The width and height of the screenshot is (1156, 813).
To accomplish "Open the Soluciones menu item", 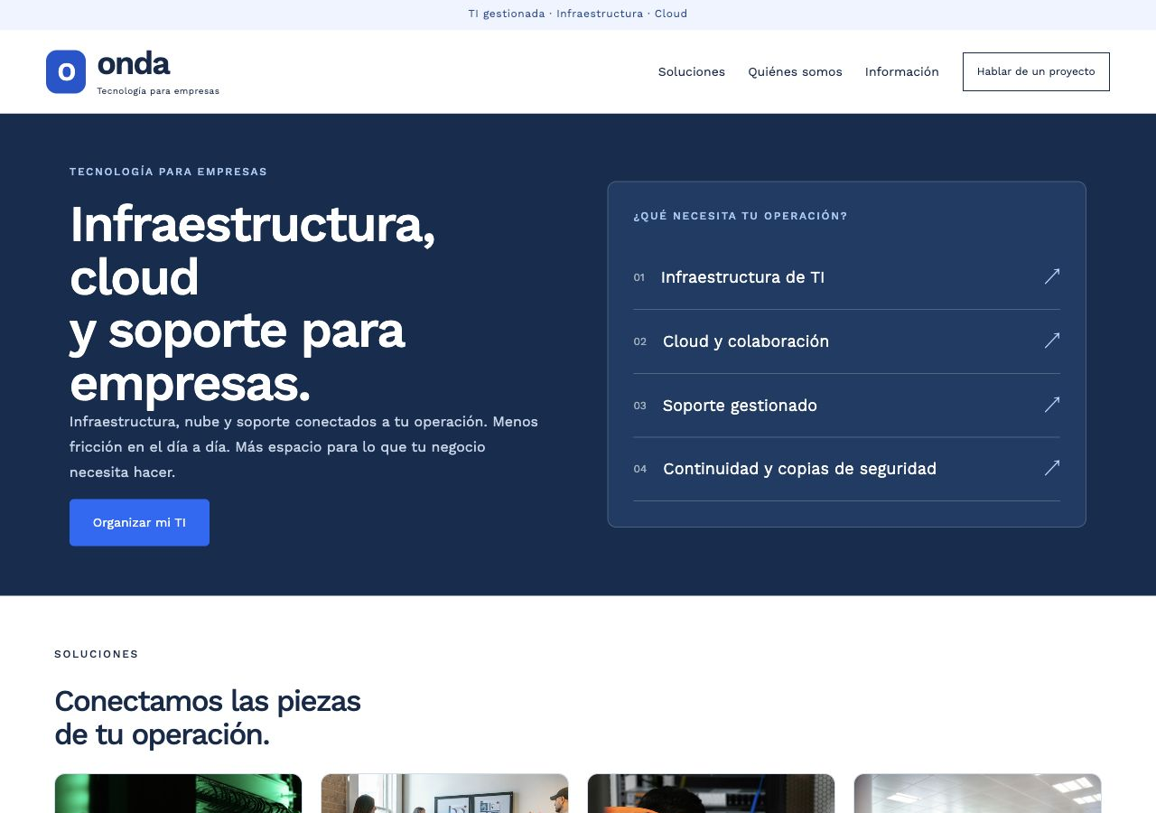I will pos(692,71).
